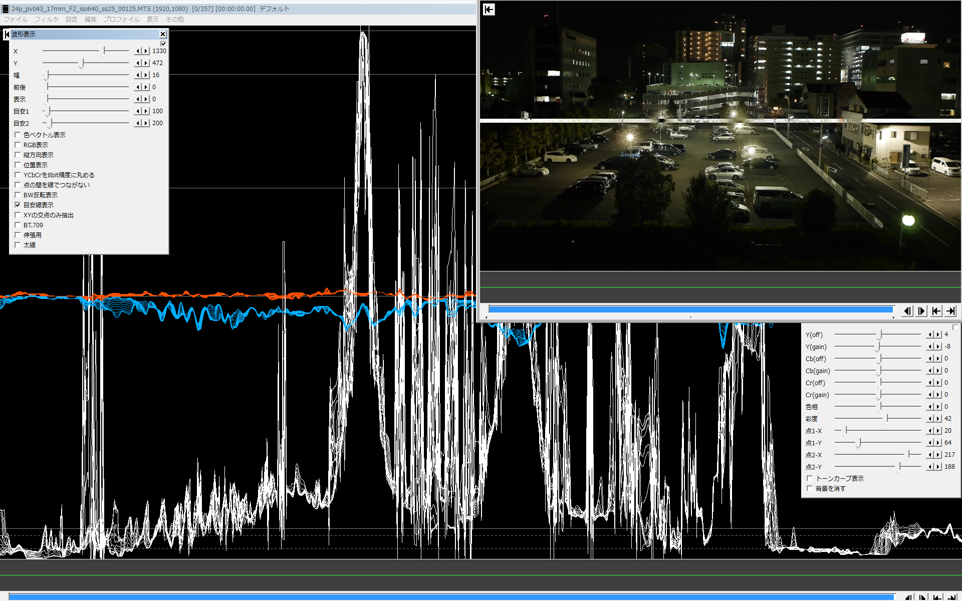
Task: Decrease 点2-Y value with left arrow
Action: [930, 467]
